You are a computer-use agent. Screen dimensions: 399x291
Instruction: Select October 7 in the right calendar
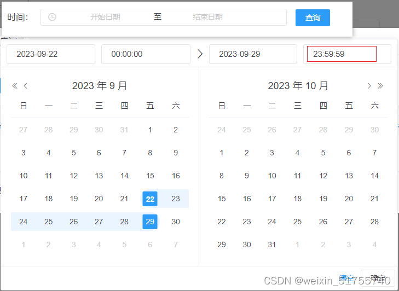[x=374, y=153]
